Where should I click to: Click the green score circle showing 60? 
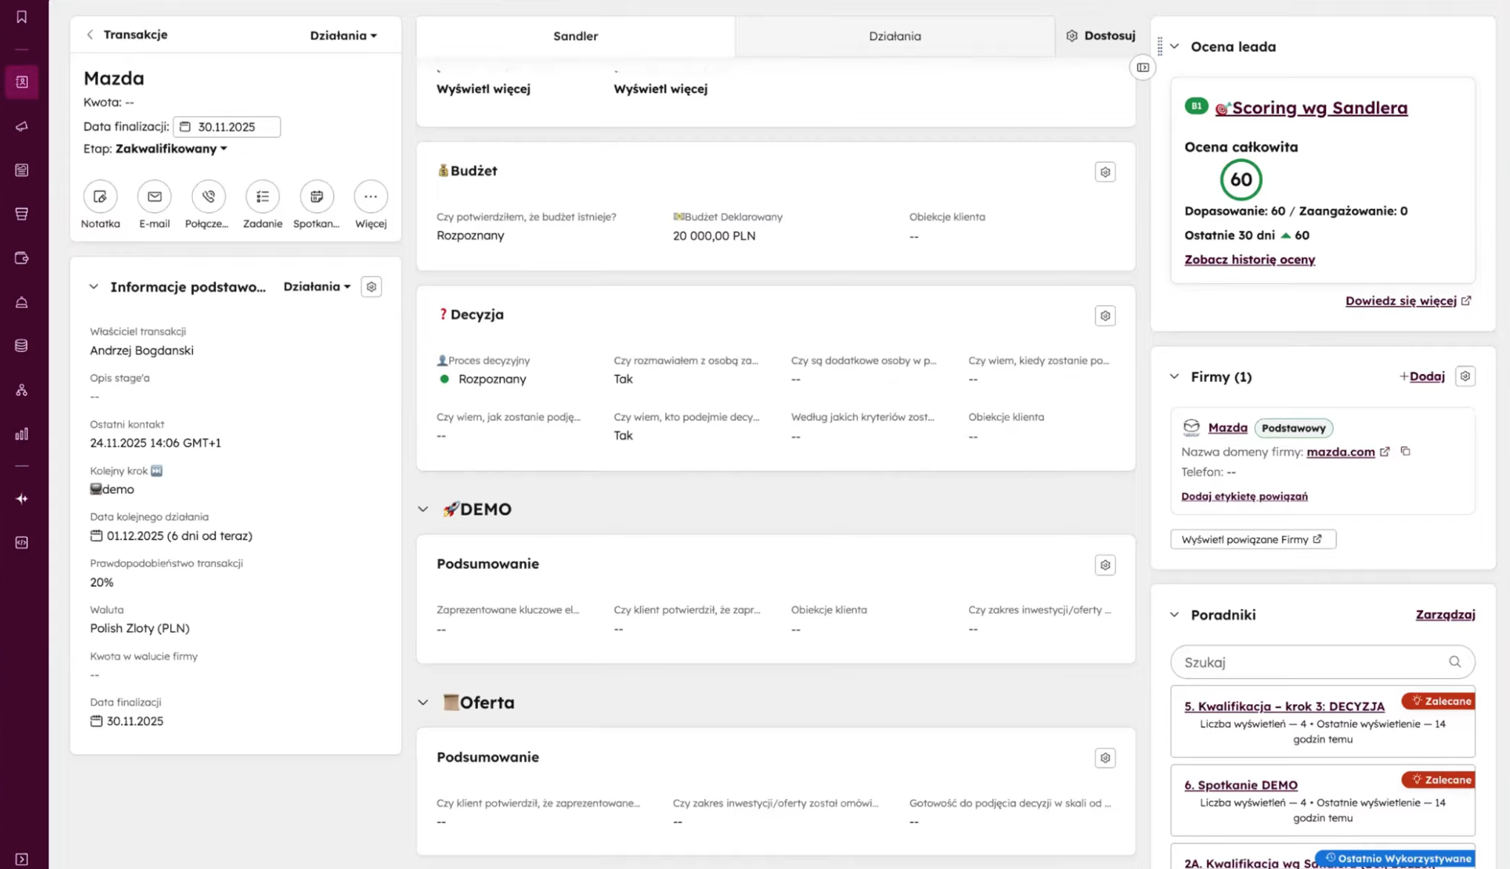click(x=1240, y=179)
